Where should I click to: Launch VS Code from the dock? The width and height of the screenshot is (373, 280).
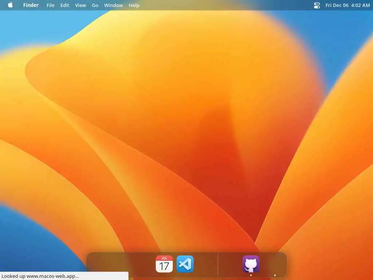point(185,264)
